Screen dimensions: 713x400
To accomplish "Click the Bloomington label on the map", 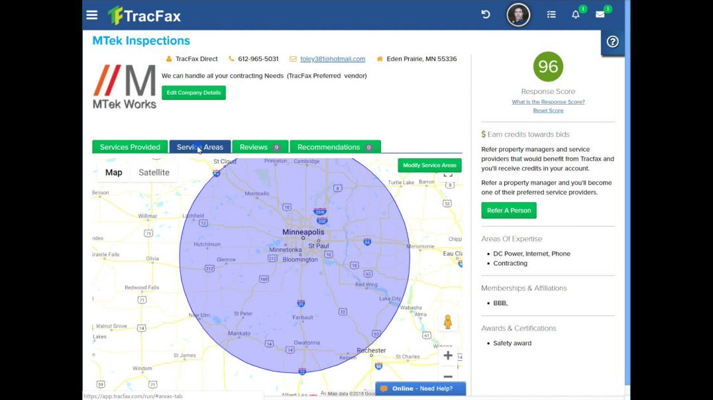I will click(x=300, y=260).
